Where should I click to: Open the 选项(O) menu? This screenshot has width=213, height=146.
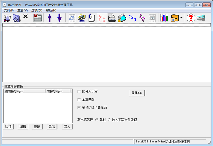tap(37, 10)
